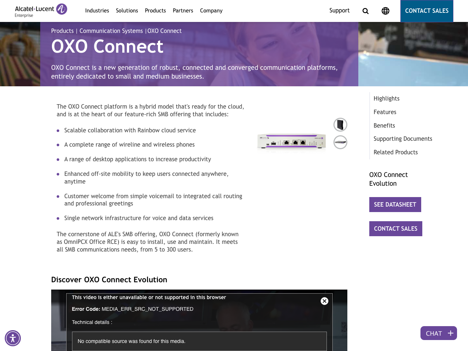Screen dimensions: 468x351
Task: Open the Industries menu
Action: pyautogui.click(x=97, y=11)
